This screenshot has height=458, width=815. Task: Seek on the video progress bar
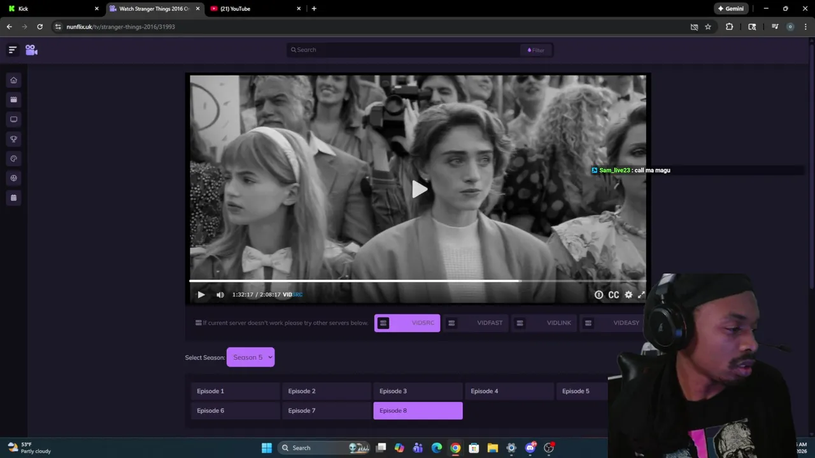click(x=418, y=281)
